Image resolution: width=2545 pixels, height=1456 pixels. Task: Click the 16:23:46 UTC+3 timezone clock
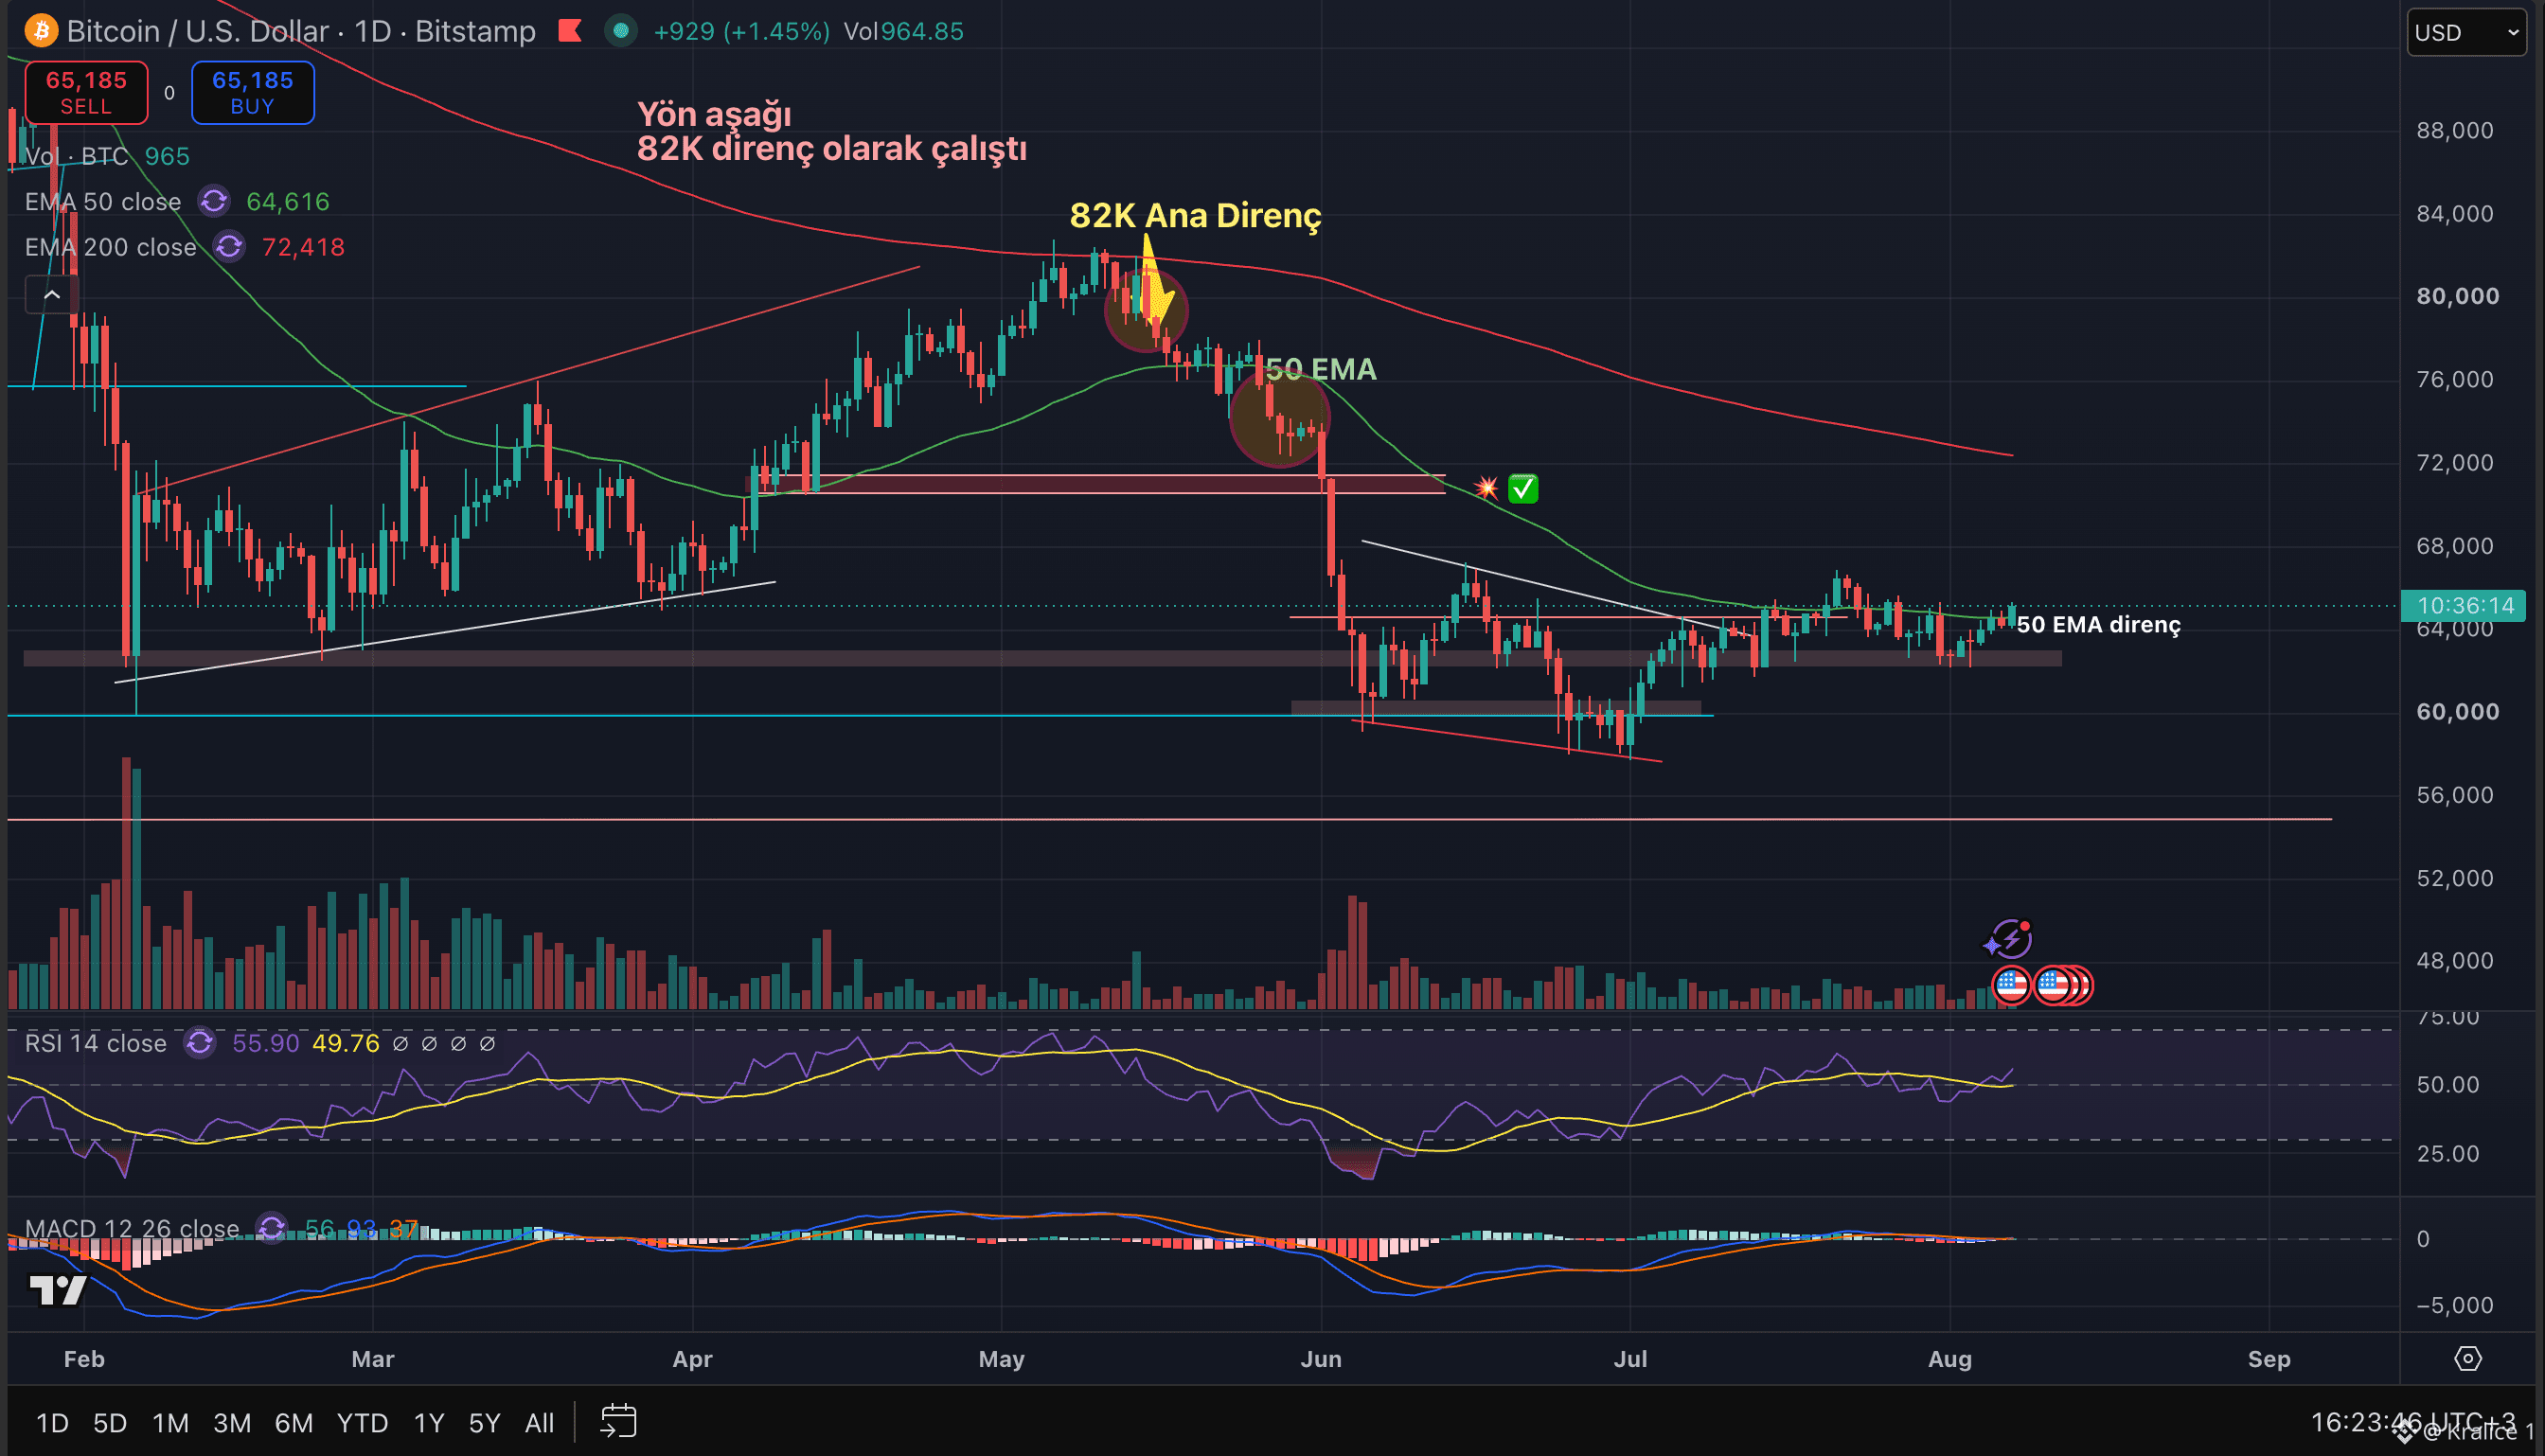[x=2412, y=1421]
